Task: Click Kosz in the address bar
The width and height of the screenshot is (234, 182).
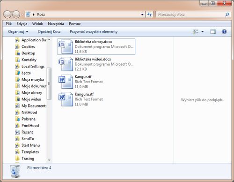Action: pyautogui.click(x=41, y=15)
